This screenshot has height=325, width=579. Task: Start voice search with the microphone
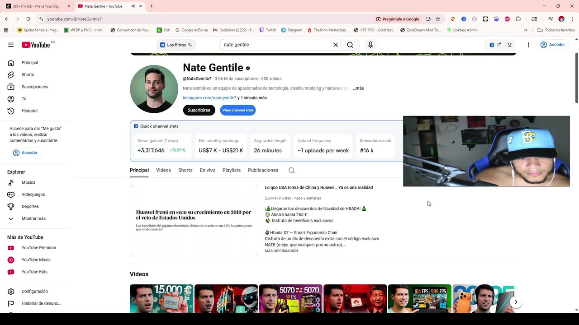370,45
